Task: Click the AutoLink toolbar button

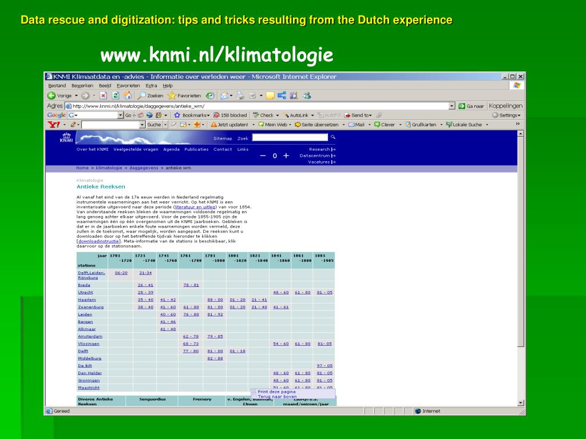Action: pyautogui.click(x=298, y=115)
